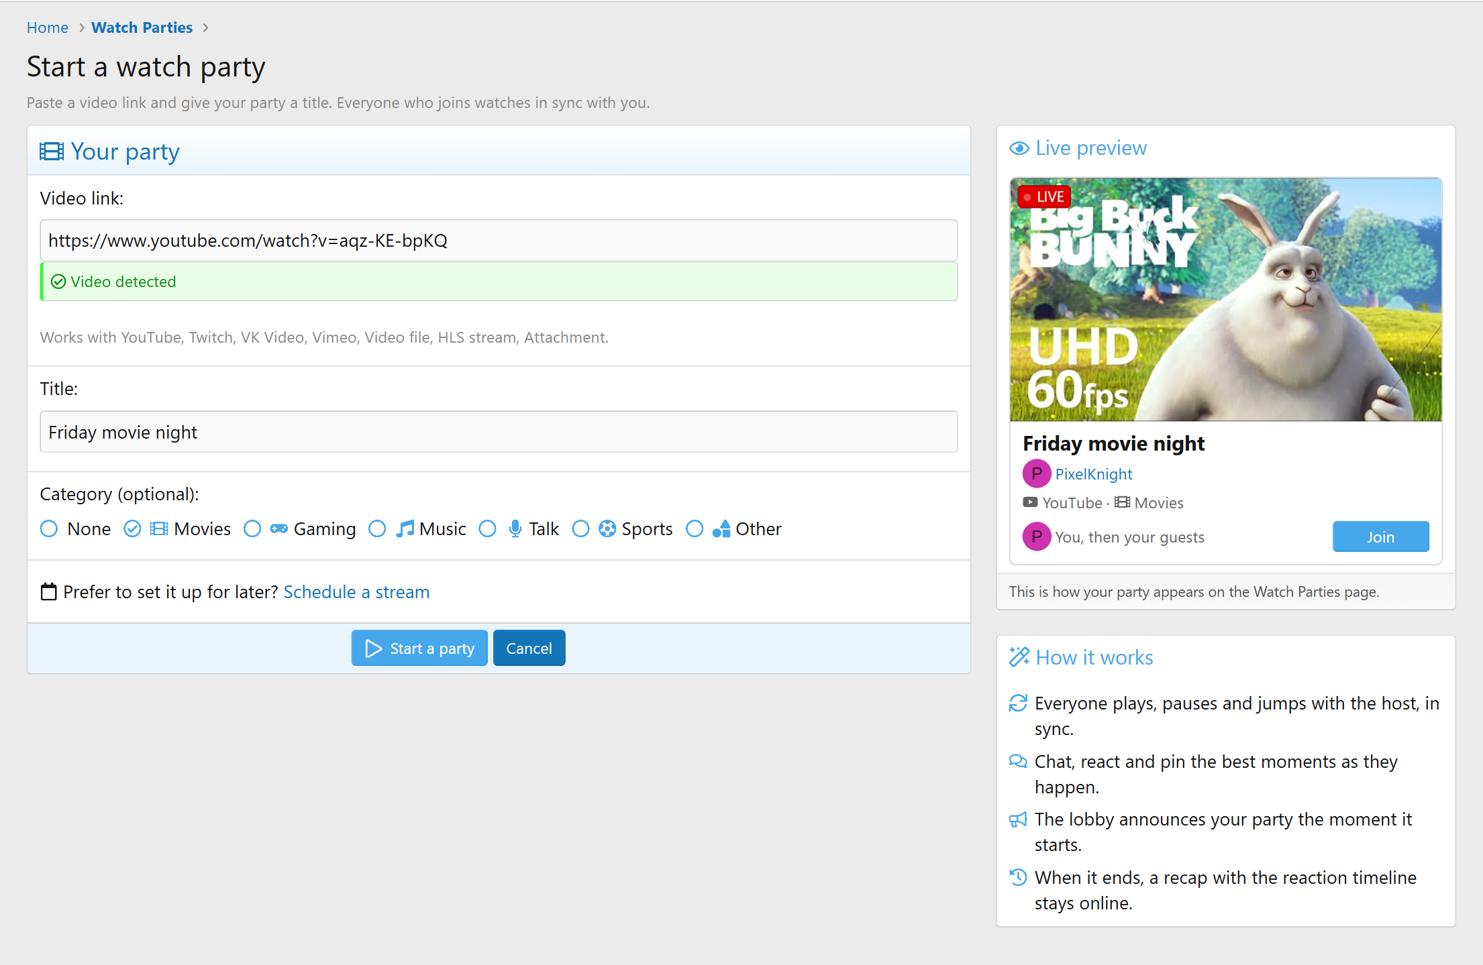
Task: Click the YouTube icon in the preview card
Action: click(x=1030, y=502)
